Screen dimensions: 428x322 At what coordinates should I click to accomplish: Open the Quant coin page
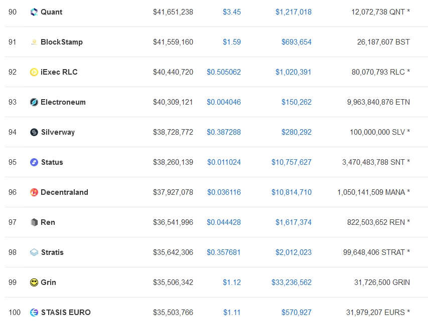(x=51, y=12)
